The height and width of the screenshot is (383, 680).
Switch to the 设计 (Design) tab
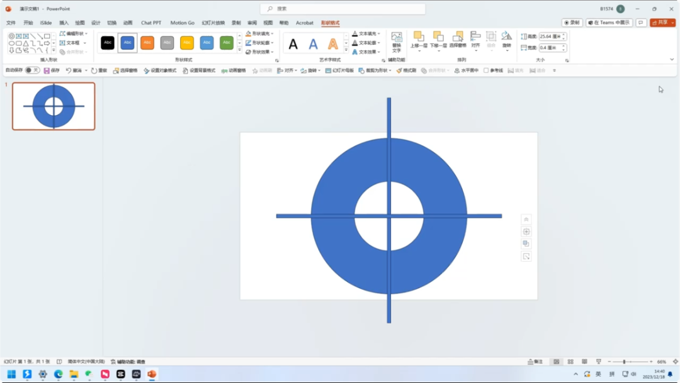[96, 23]
